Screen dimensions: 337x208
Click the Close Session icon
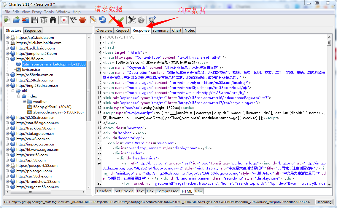(25, 20)
